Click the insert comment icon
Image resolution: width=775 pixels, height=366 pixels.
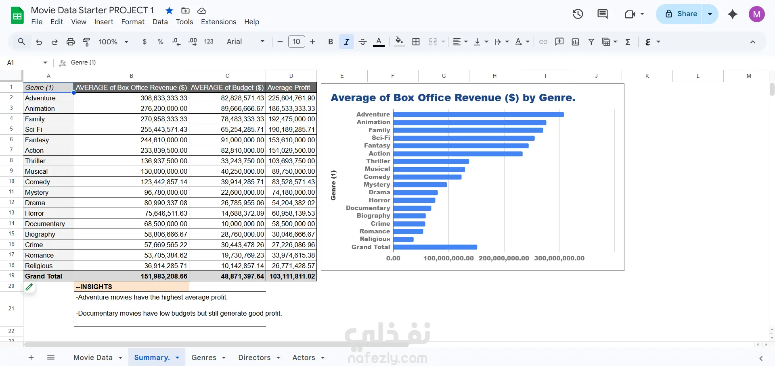pyautogui.click(x=559, y=42)
